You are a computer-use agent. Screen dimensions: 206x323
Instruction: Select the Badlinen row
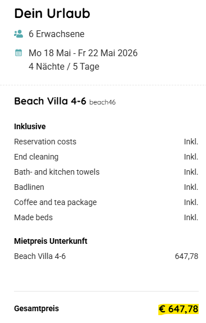(106, 187)
